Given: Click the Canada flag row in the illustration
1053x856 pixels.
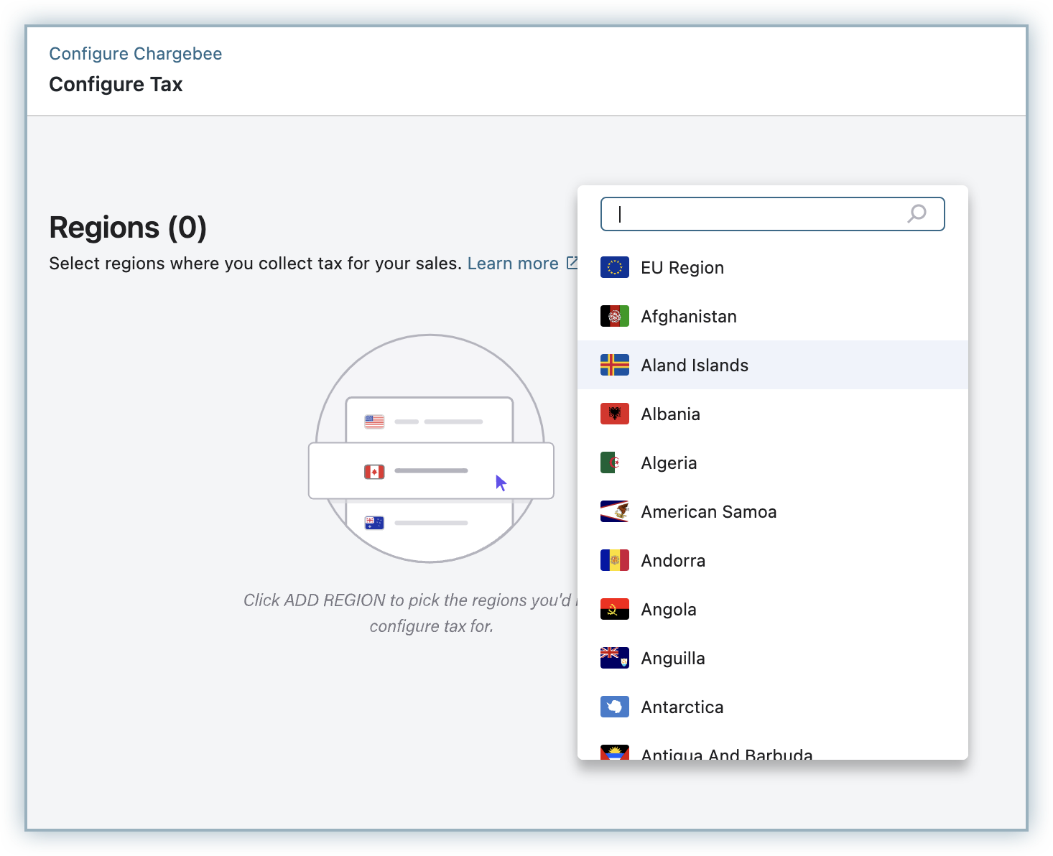Looking at the screenshot, I should tap(430, 471).
